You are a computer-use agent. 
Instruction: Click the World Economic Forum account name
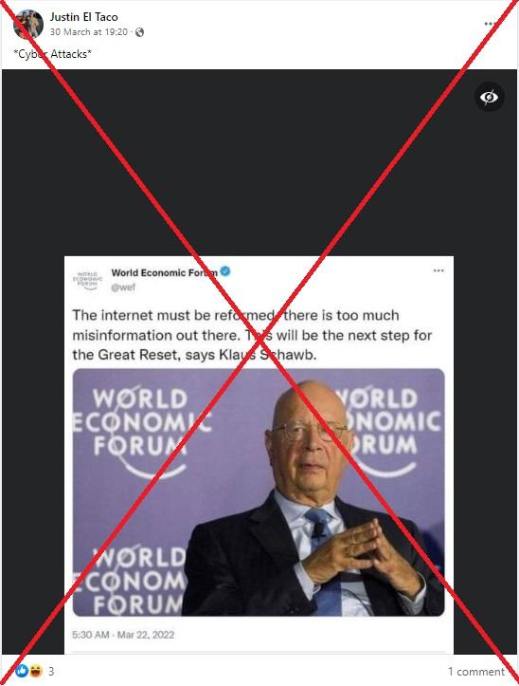click(x=164, y=272)
